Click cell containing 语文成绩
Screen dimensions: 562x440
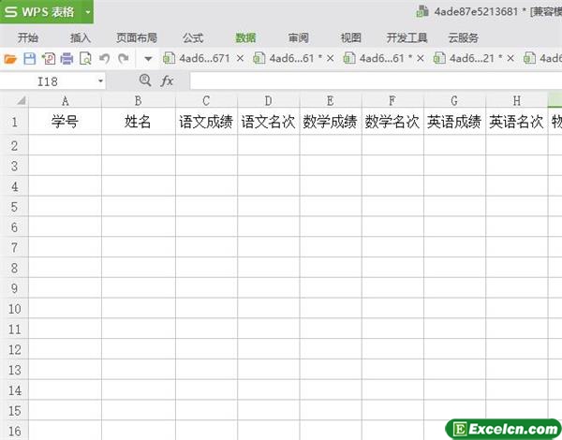point(206,122)
